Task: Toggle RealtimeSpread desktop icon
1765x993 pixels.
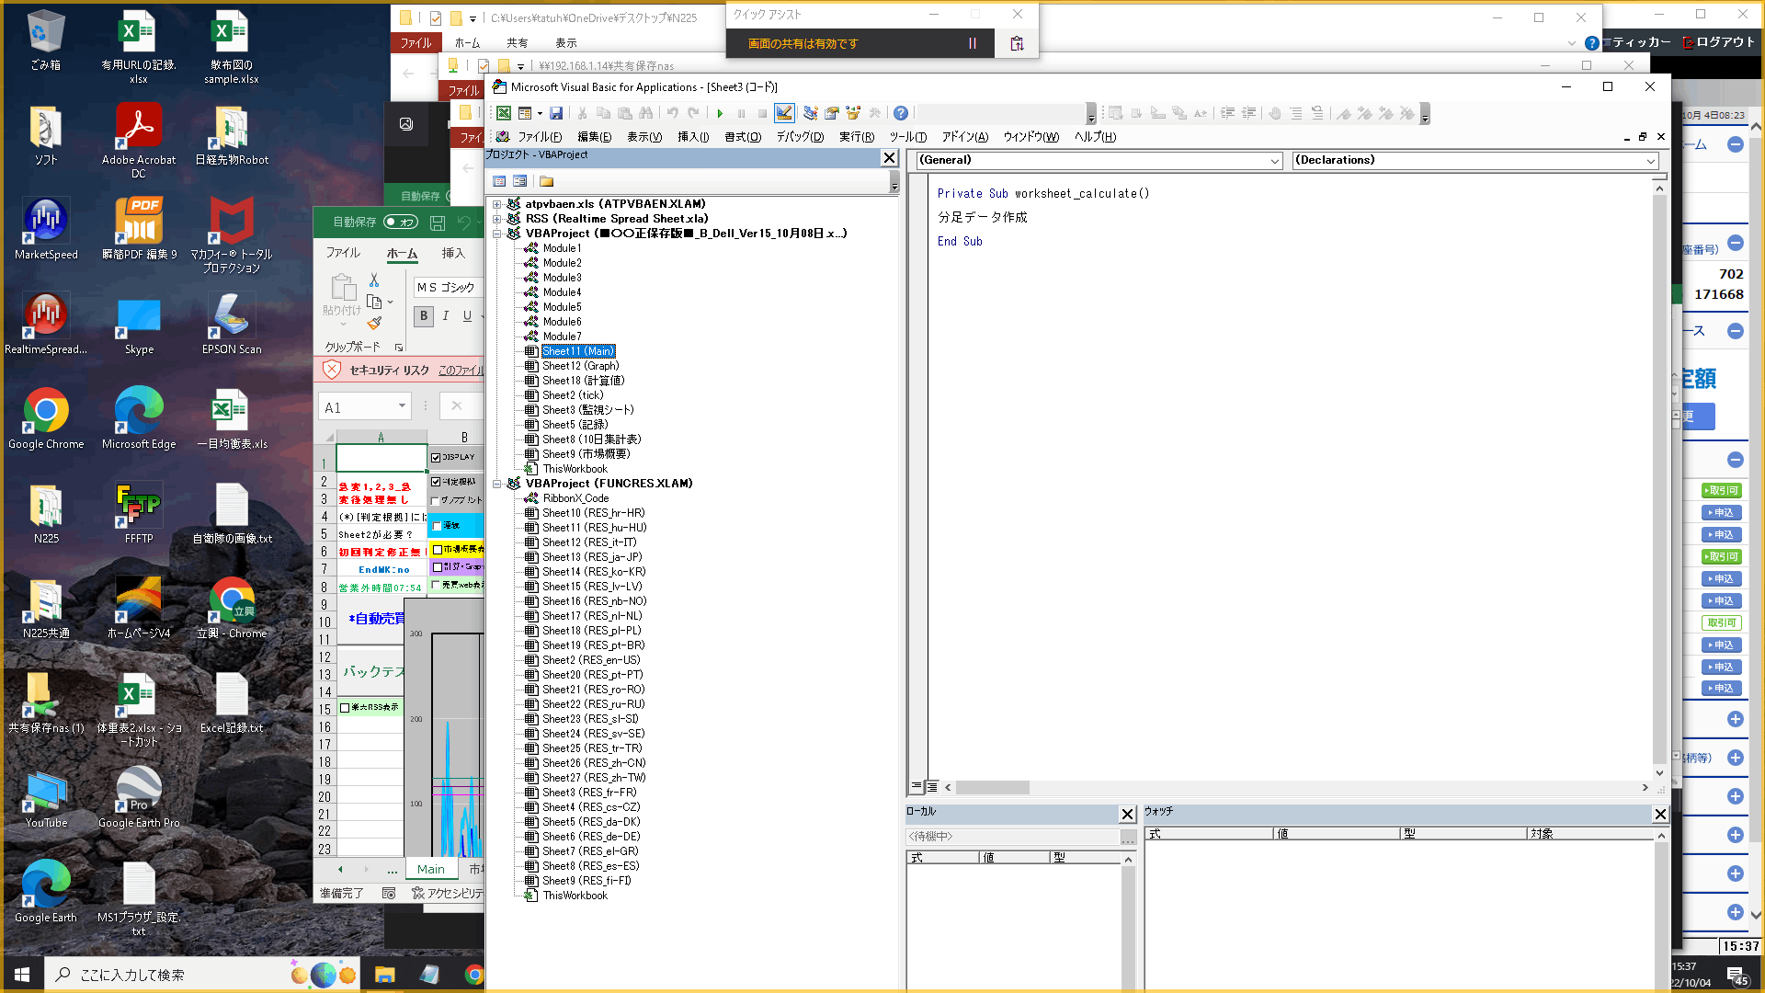Action: (x=45, y=321)
